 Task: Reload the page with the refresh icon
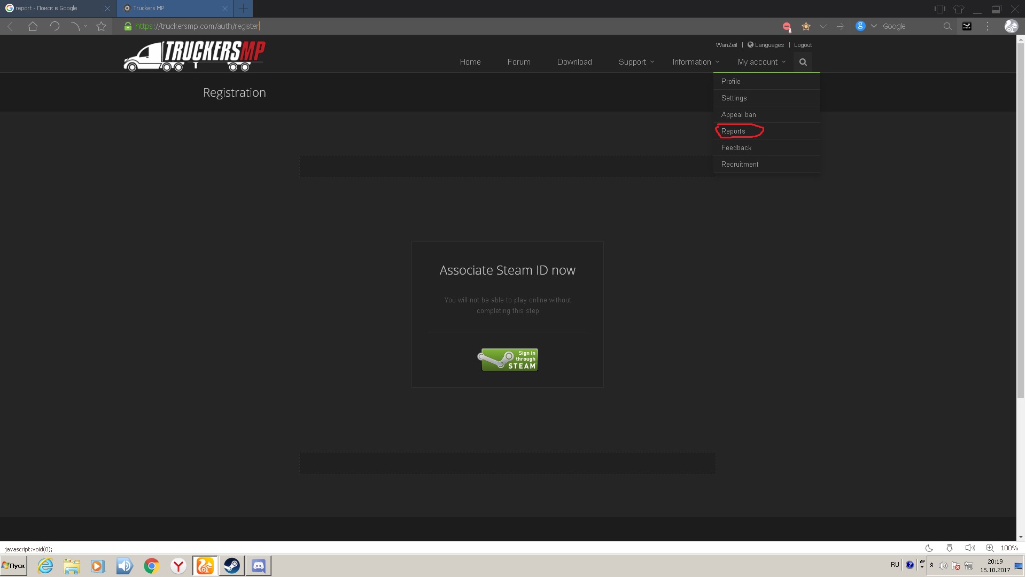(x=55, y=26)
